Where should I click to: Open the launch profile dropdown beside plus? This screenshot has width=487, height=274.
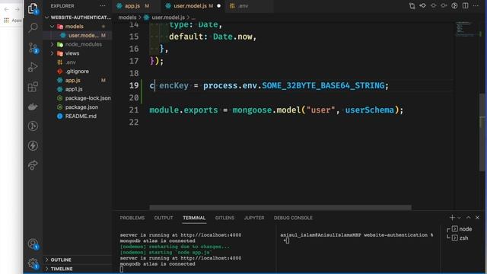point(459,218)
